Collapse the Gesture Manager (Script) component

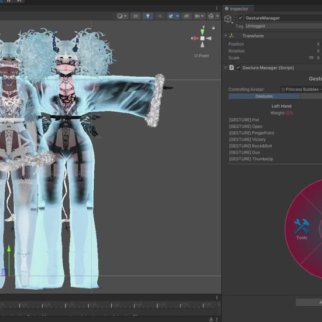tap(225, 67)
